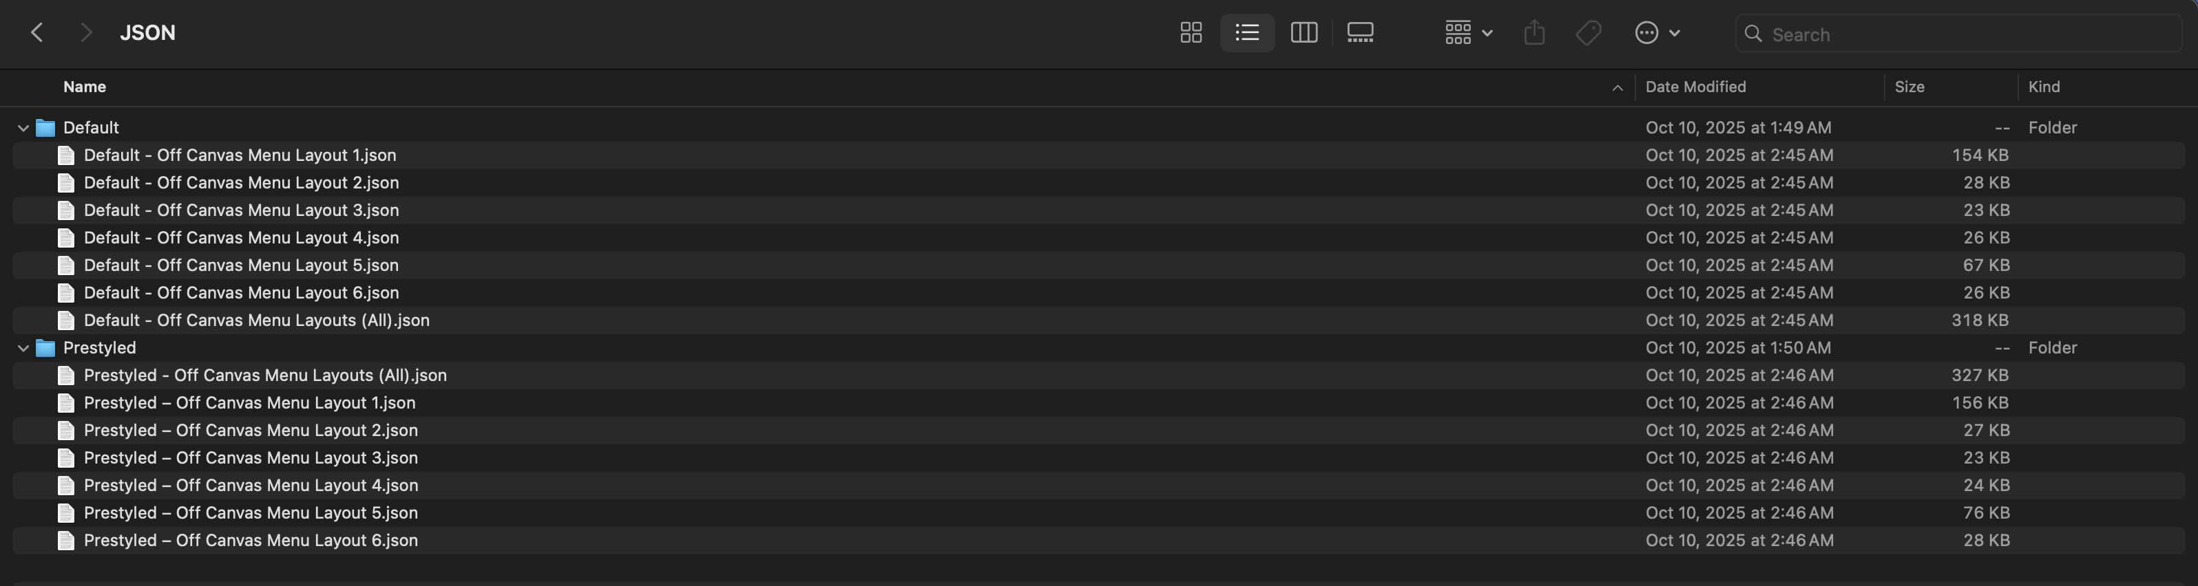Collapse the Default folder disclosure triangle
The width and height of the screenshot is (2198, 586).
pyautogui.click(x=22, y=127)
